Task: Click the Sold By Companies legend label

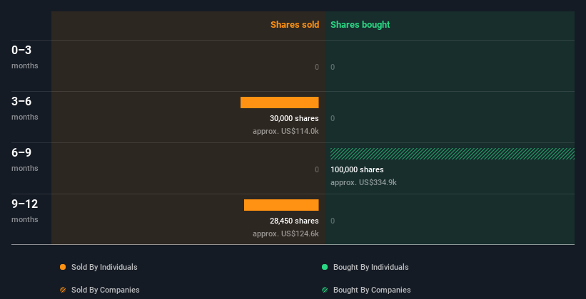Action: click(x=105, y=290)
